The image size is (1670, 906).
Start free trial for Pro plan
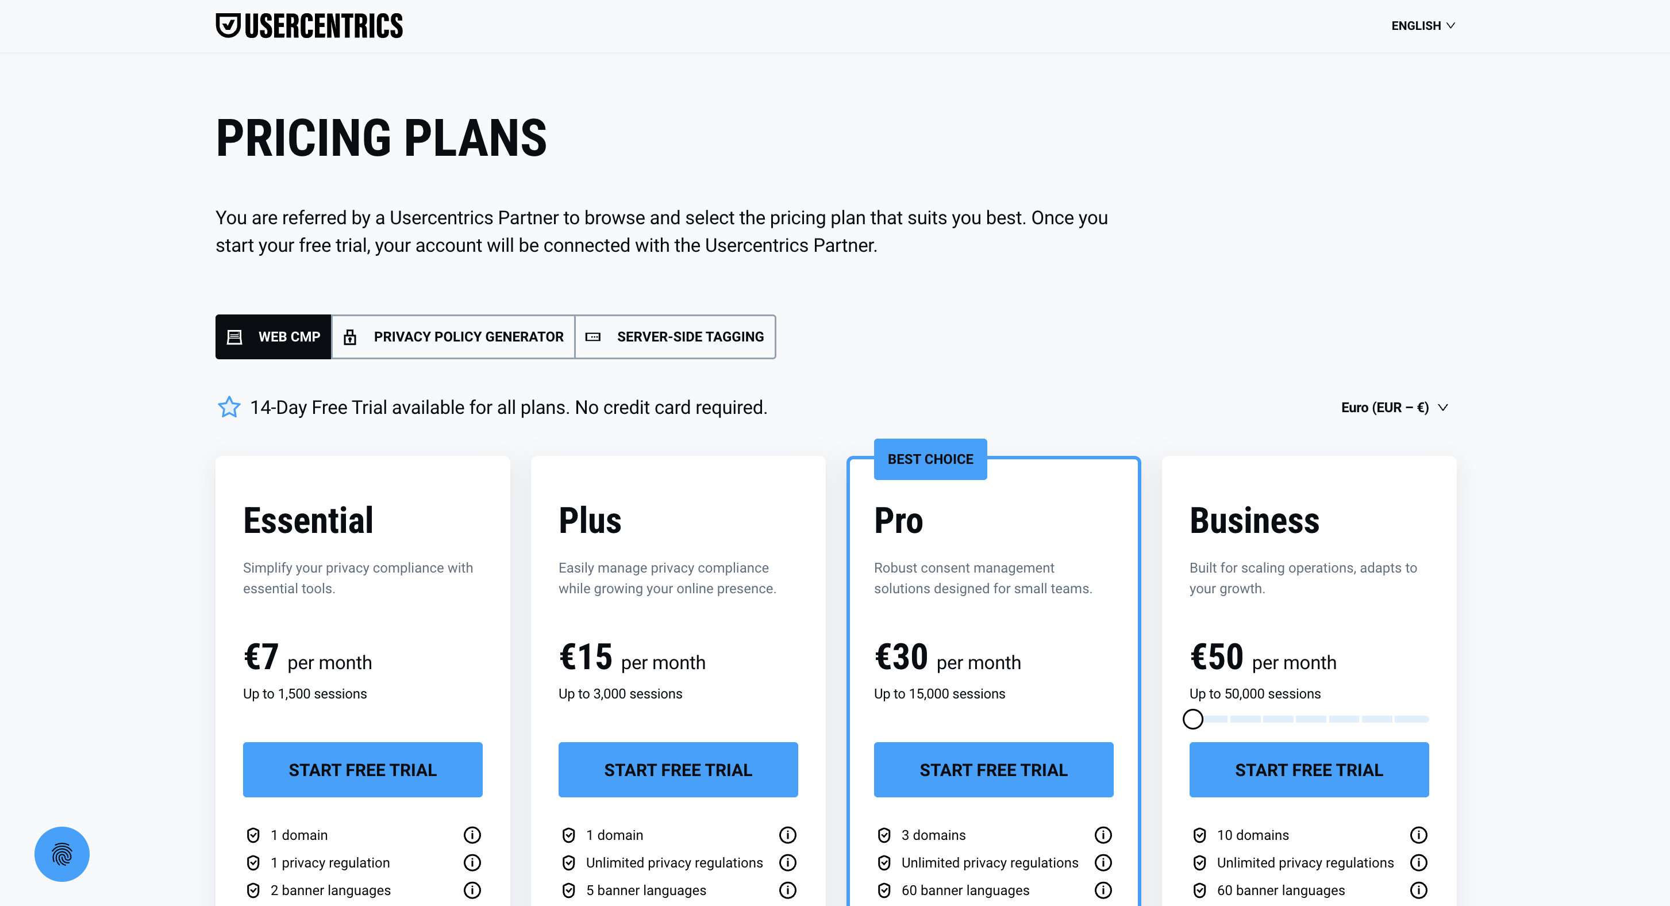(993, 770)
